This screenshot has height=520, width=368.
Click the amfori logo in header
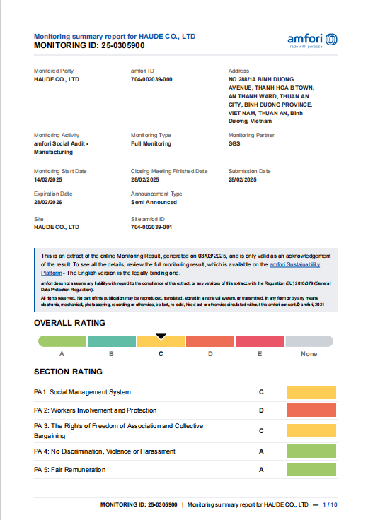(312, 41)
